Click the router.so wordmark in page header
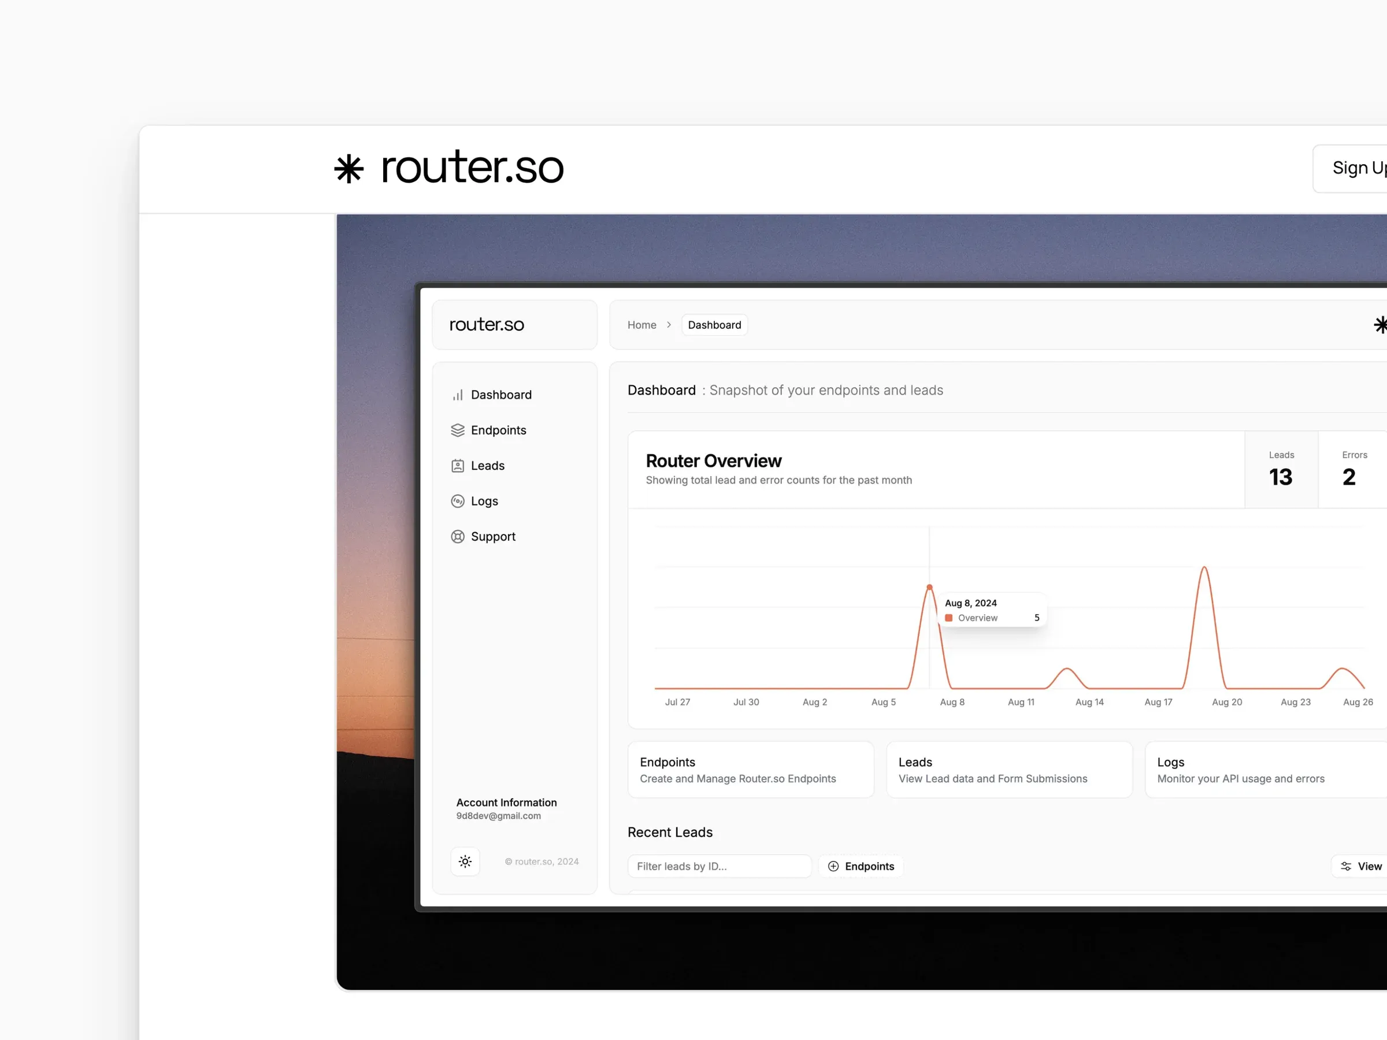1387x1040 pixels. pos(472,168)
